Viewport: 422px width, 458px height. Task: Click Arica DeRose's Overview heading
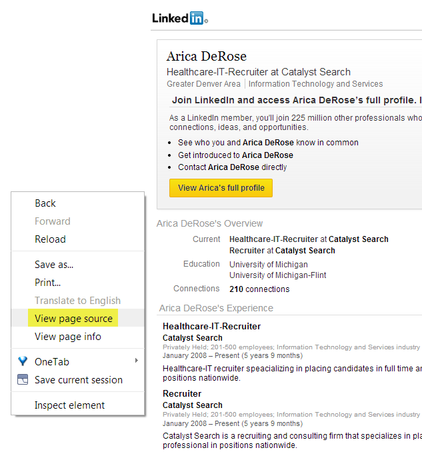click(210, 223)
